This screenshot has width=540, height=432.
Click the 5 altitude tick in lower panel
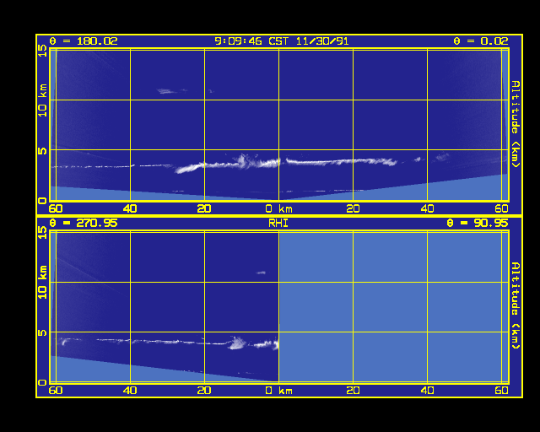[x=42, y=332]
